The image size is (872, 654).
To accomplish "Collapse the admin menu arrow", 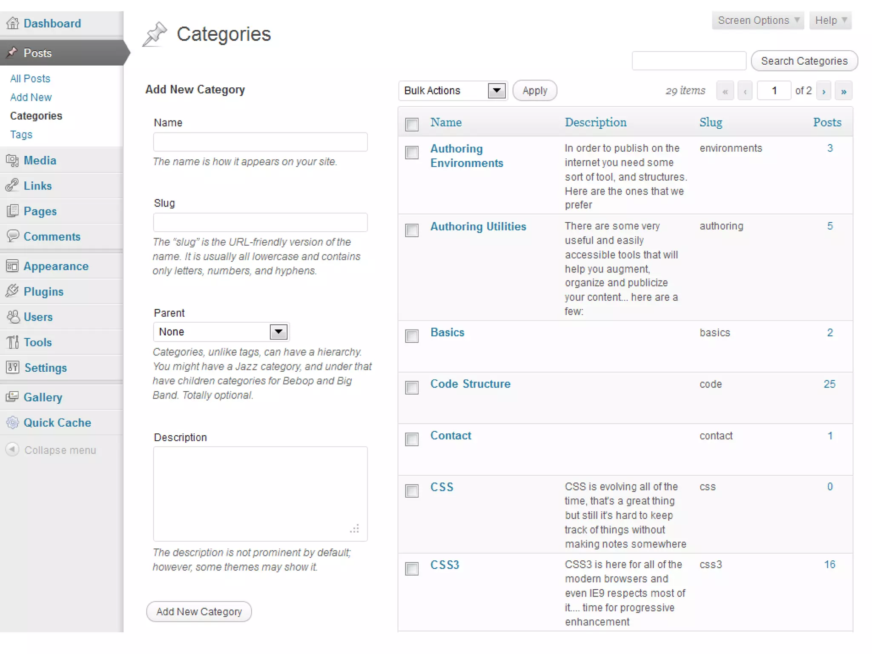I will click(13, 450).
